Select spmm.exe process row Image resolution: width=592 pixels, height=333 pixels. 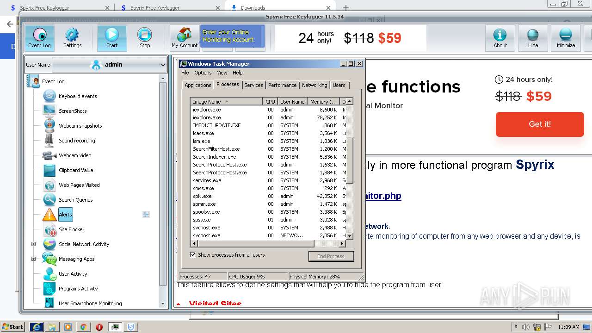(268, 204)
